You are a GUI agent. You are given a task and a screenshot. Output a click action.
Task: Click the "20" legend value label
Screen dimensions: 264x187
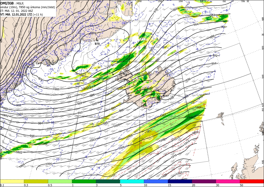click(194, 185)
